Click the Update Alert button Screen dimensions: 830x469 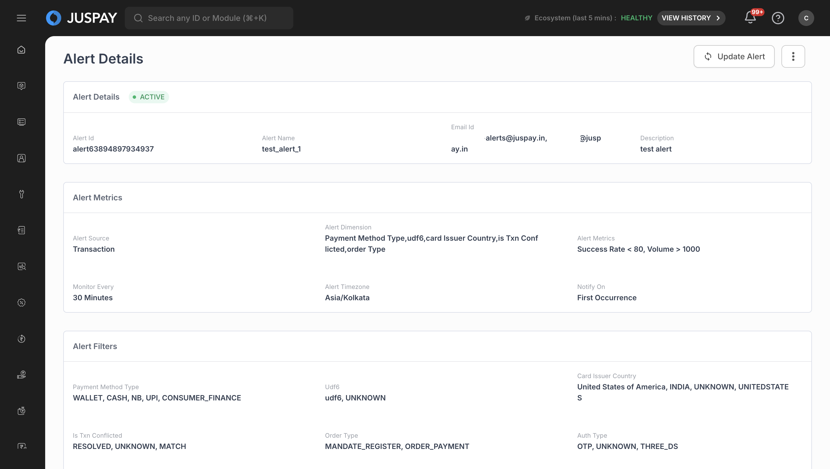734,56
